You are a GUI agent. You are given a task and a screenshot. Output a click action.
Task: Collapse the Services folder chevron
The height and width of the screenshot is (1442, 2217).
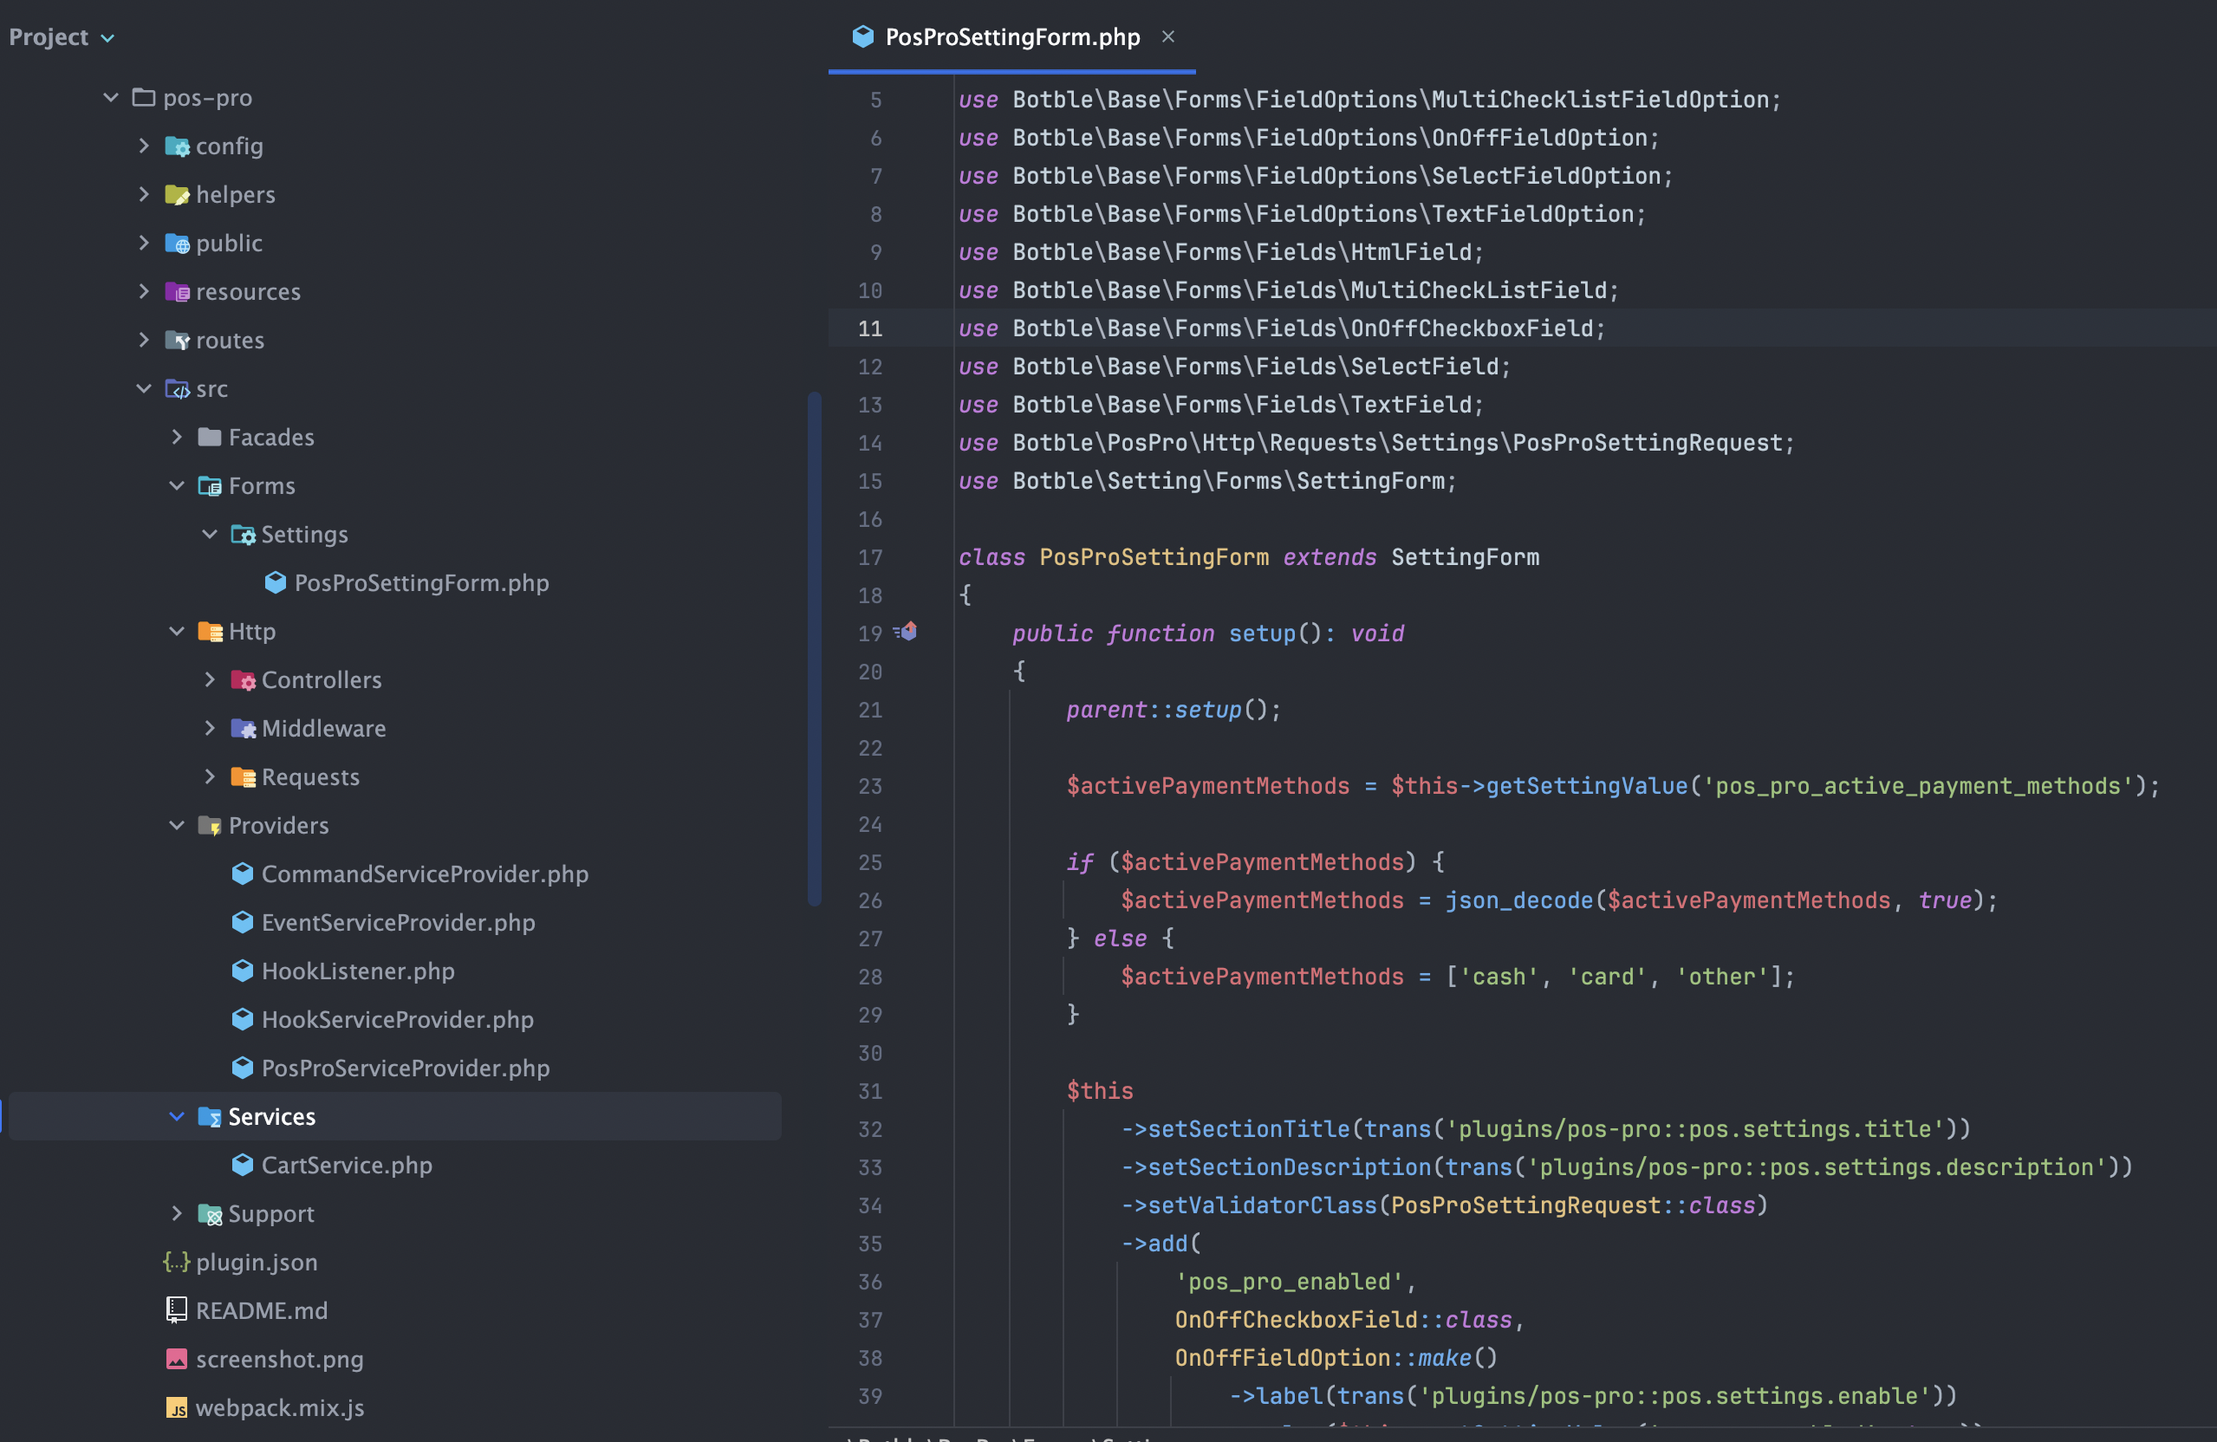pyautogui.click(x=176, y=1116)
